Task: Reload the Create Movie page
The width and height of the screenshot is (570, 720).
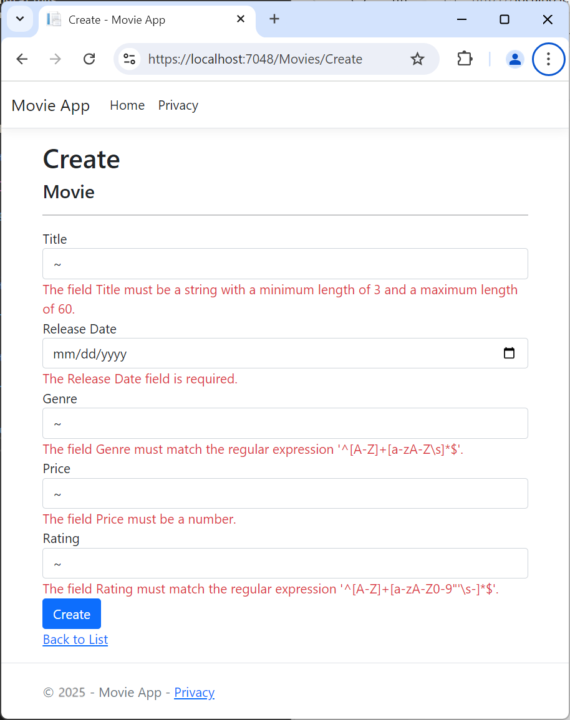Action: click(x=89, y=59)
